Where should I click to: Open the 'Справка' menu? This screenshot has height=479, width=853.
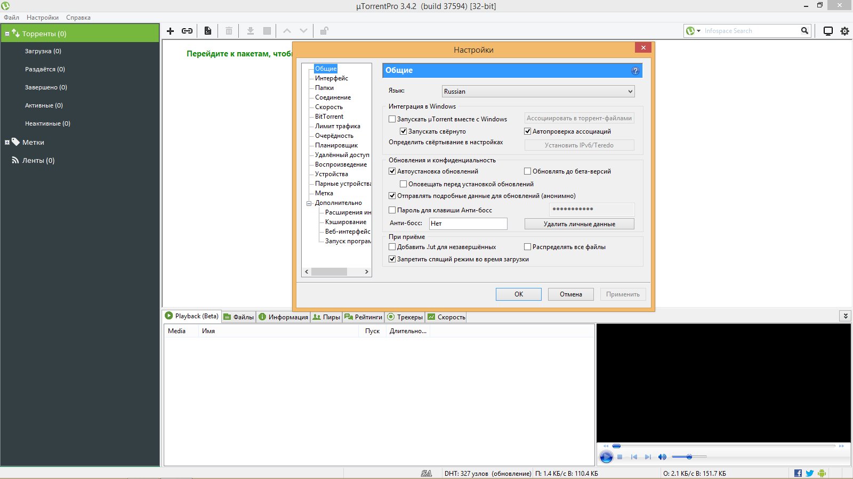78,18
